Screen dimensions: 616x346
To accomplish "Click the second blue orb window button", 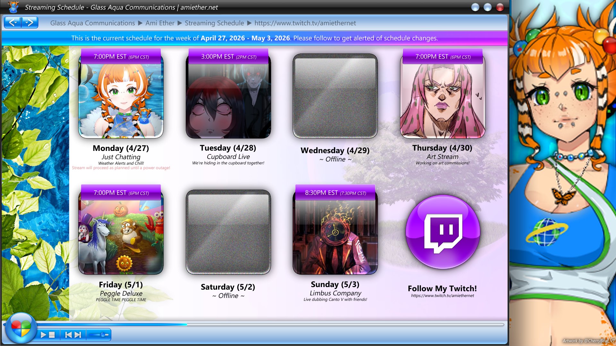I will (487, 7).
